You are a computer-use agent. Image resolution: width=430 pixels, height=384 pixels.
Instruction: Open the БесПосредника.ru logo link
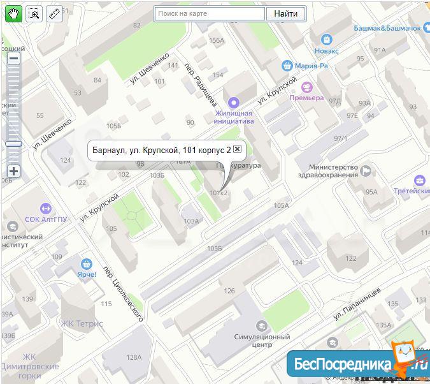[x=358, y=363]
